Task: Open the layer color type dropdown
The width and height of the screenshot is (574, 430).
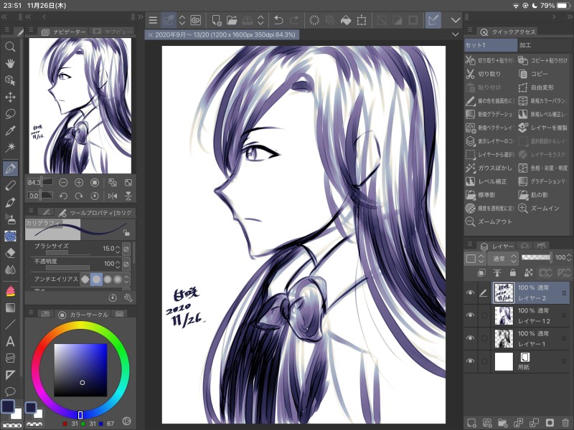Action: point(476,259)
